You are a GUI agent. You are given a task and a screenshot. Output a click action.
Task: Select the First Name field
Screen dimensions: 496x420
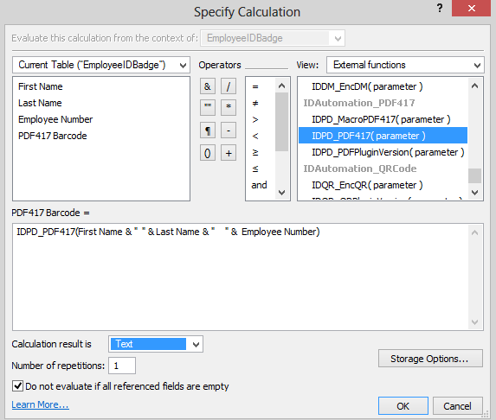[41, 86]
